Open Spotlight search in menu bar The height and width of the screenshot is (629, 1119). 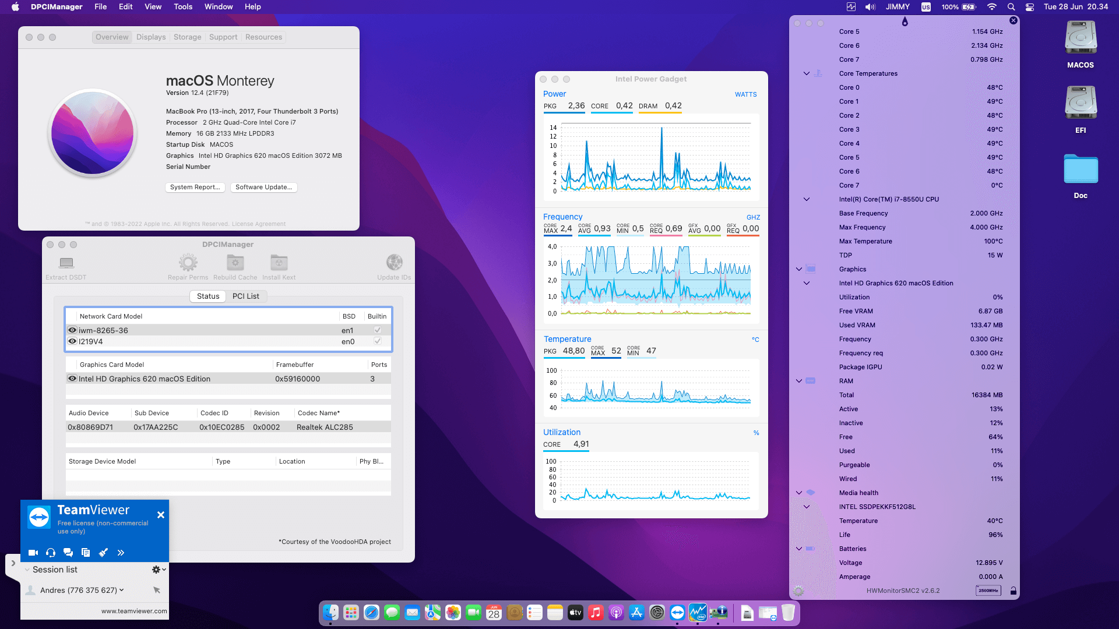tap(1011, 7)
